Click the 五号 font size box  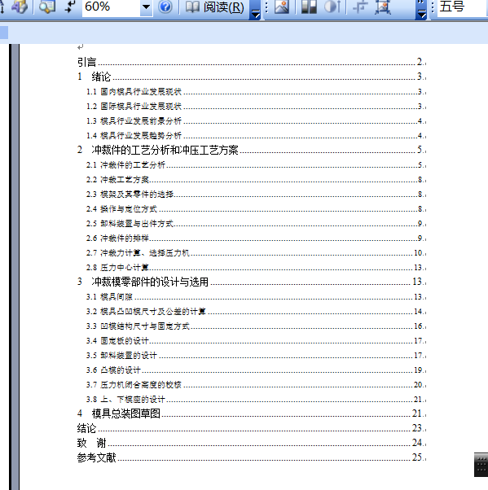point(463,7)
